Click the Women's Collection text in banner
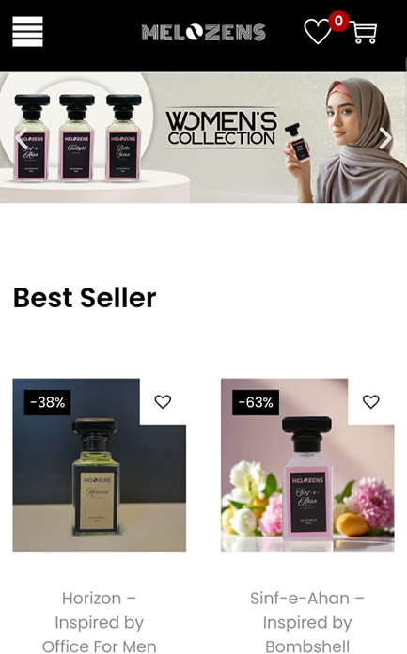This screenshot has height=654, width=407. (221, 129)
